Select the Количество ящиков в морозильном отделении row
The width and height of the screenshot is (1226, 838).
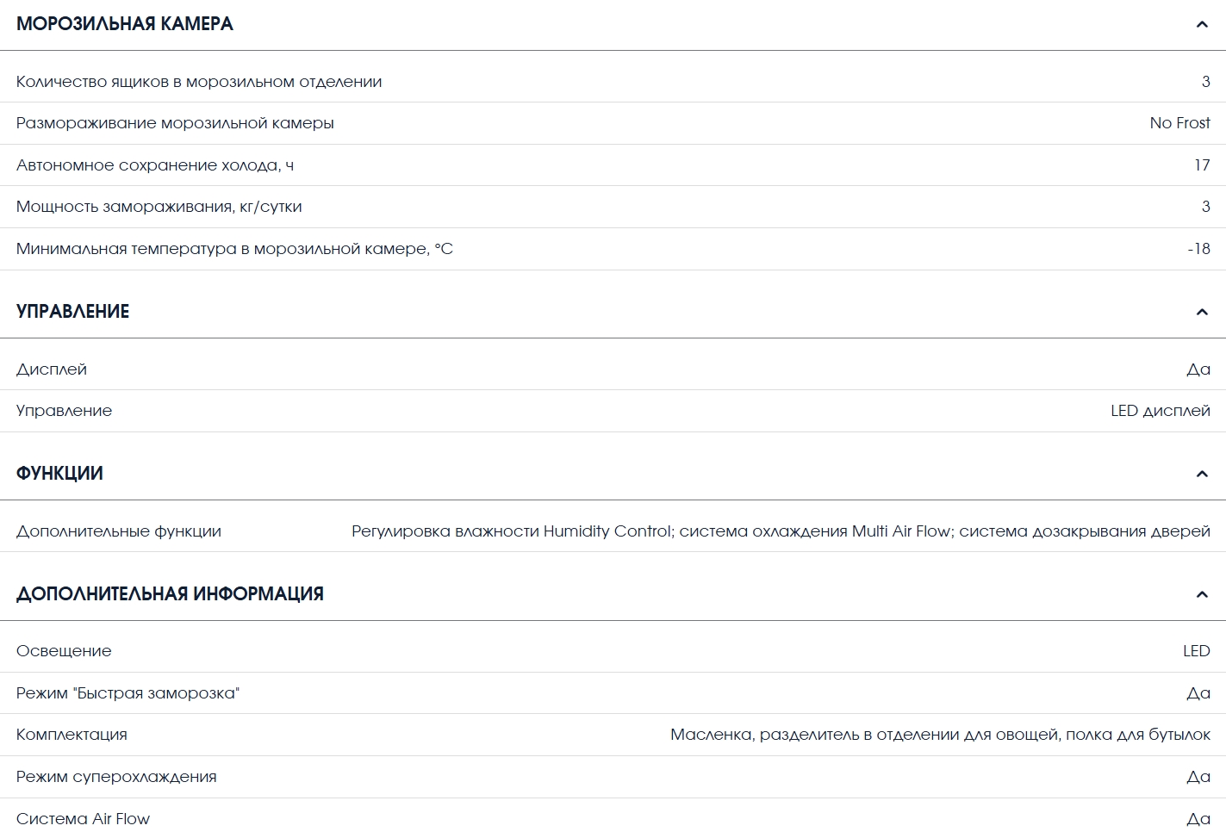(x=613, y=82)
